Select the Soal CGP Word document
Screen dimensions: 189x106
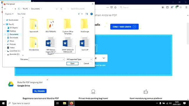click(85, 44)
